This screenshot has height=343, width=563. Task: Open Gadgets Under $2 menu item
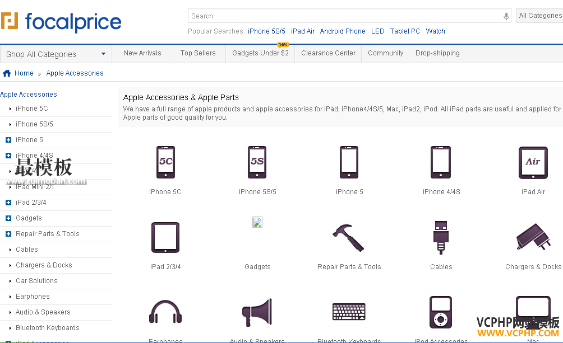(x=260, y=53)
